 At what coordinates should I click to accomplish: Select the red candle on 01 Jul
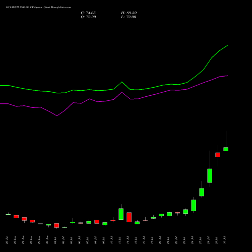56,225
